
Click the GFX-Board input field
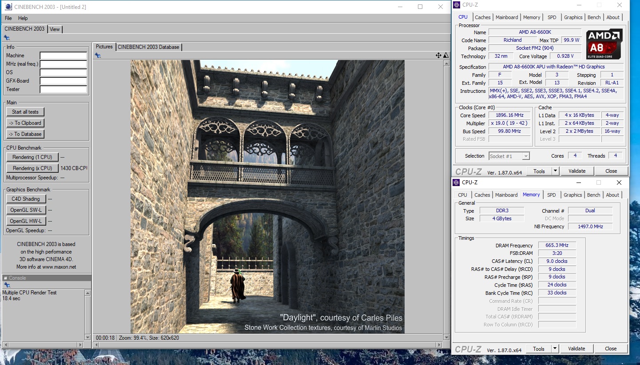pyautogui.click(x=63, y=81)
